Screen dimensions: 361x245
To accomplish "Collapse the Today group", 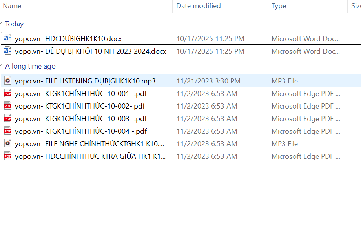I will pyautogui.click(x=2, y=24).
